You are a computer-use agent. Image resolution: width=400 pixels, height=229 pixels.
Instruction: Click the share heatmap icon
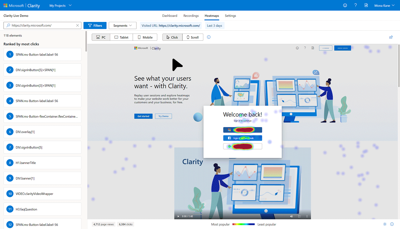pos(391,37)
